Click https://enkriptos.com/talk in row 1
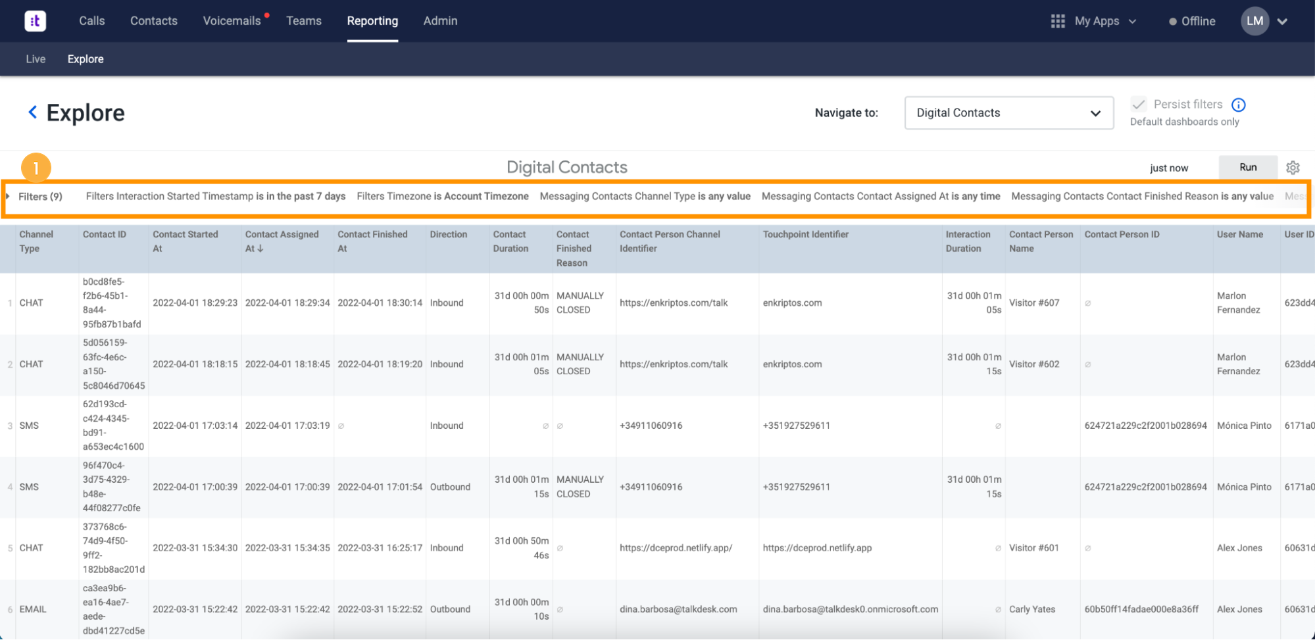The image size is (1315, 640). [674, 303]
